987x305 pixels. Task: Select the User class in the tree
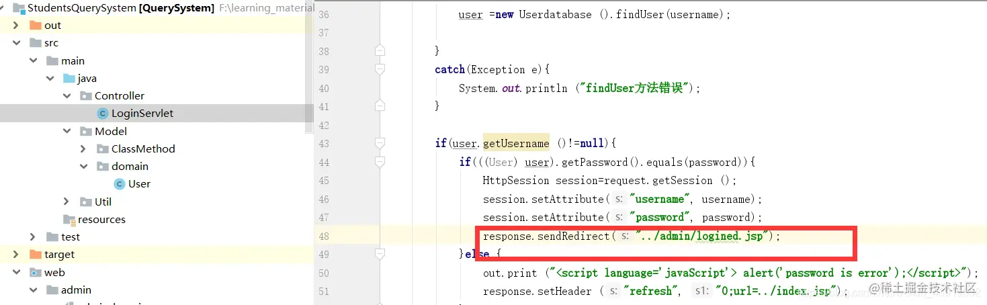(139, 184)
